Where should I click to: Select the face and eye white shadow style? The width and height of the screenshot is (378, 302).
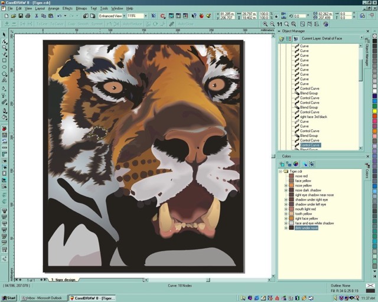click(x=314, y=223)
